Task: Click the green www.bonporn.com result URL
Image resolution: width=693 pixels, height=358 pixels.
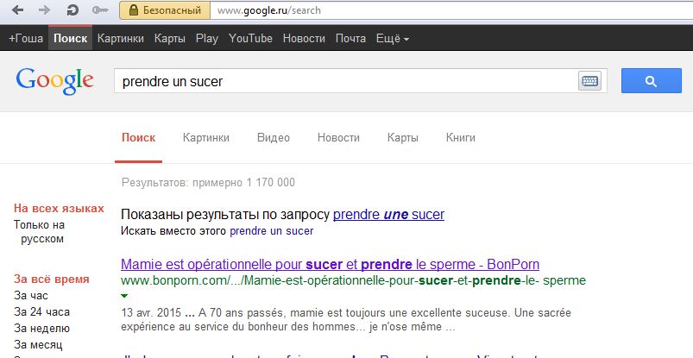Action: (x=353, y=280)
